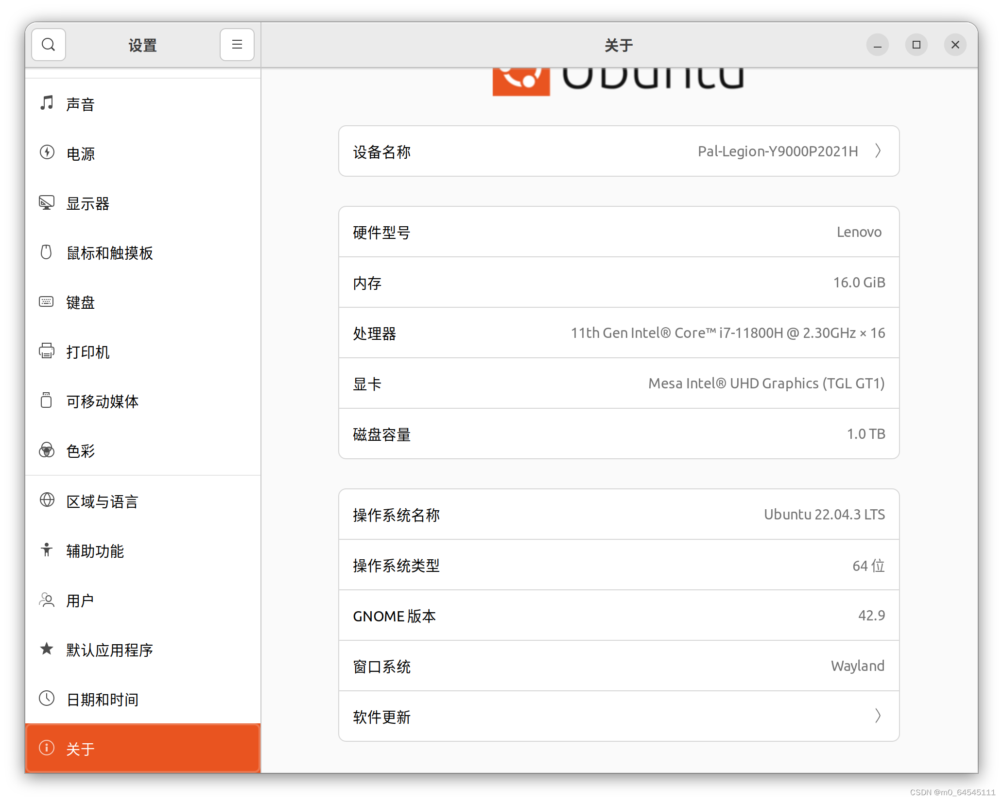Screen dimensions: 1003x801
Task: Minimize the Settings window
Action: (877, 45)
